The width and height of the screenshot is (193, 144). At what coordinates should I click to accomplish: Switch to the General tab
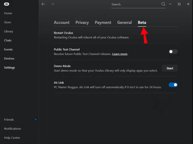tap(124, 23)
